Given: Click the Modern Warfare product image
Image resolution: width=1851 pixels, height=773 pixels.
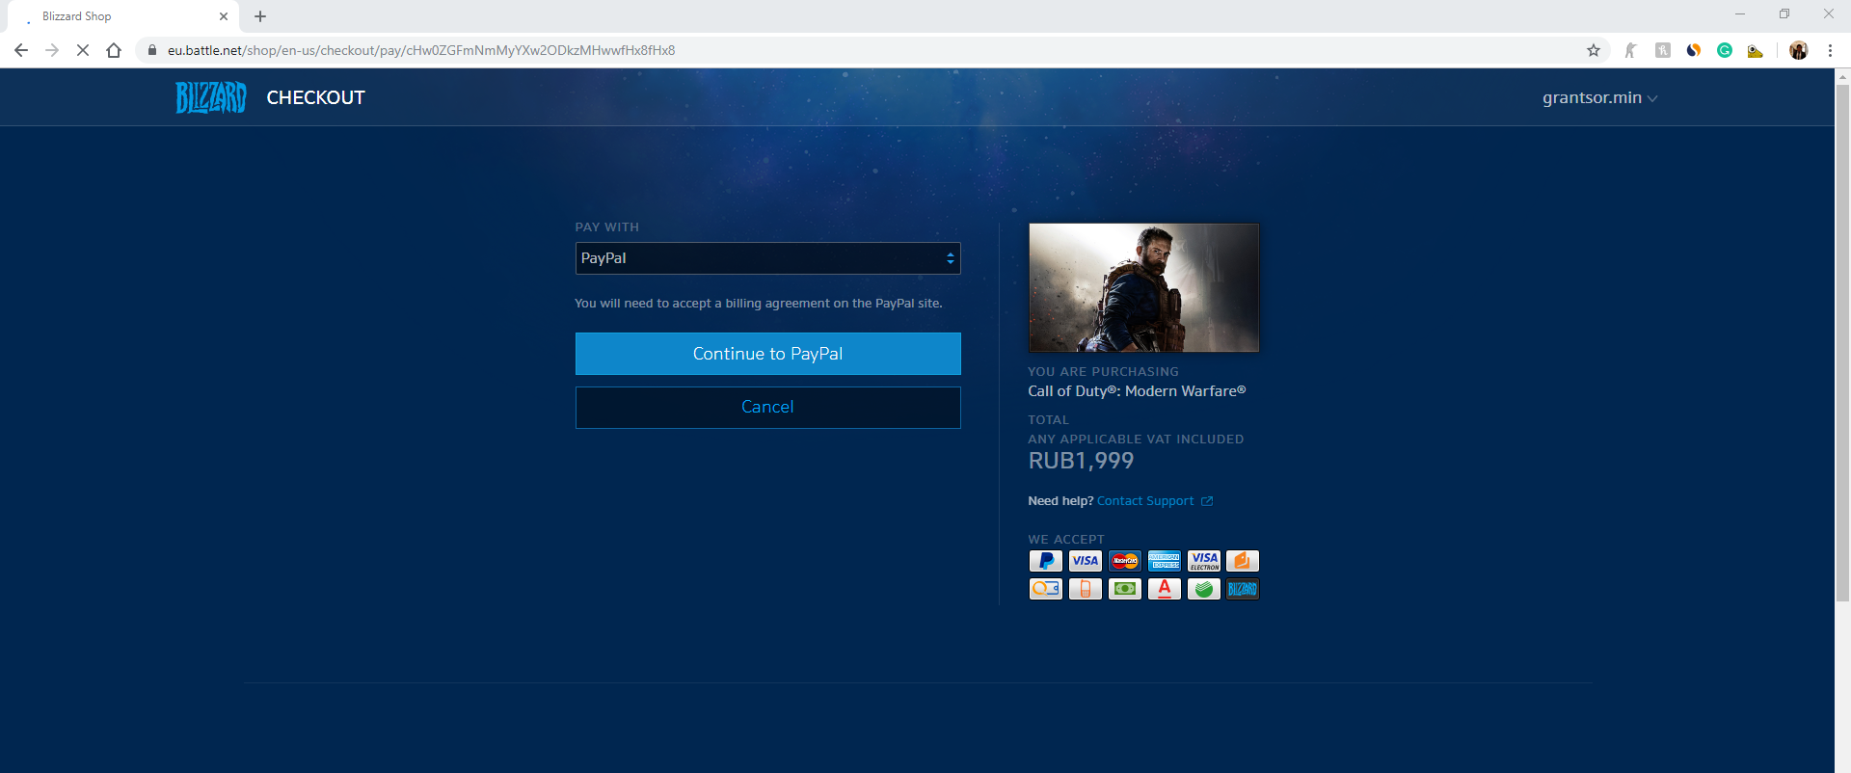Looking at the screenshot, I should (x=1143, y=287).
